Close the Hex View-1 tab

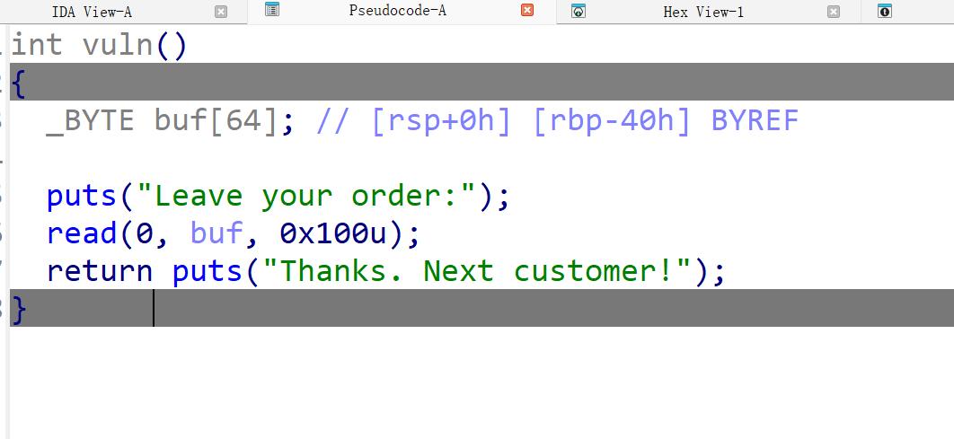pyautogui.click(x=834, y=12)
